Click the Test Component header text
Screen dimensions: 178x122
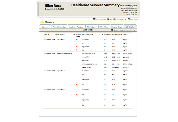tap(87, 35)
